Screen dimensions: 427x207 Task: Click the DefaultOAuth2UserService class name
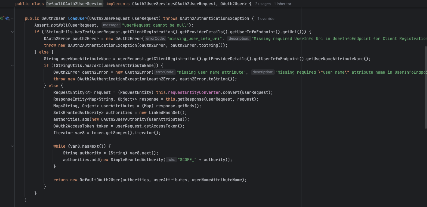[75, 4]
